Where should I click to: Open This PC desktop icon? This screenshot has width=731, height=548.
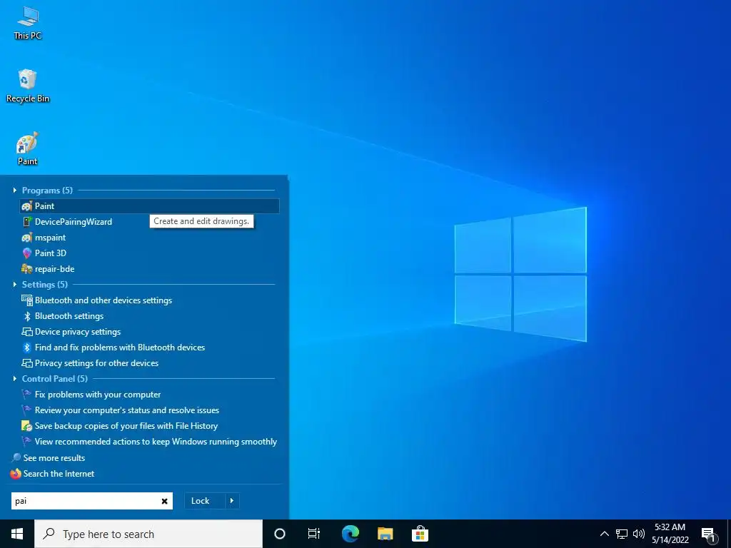click(x=28, y=23)
